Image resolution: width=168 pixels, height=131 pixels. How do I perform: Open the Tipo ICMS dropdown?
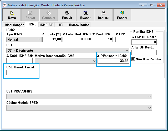tap(39, 40)
